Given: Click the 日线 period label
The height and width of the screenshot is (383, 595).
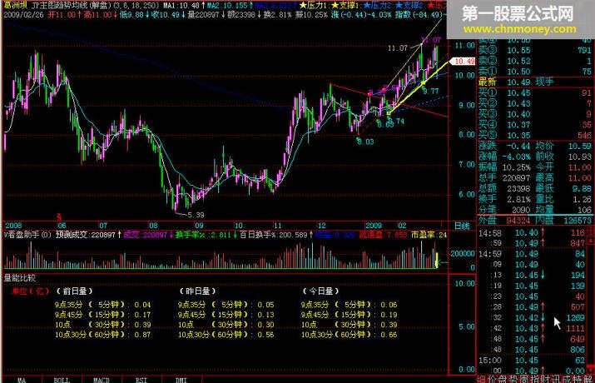Looking at the screenshot, I should [462, 226].
